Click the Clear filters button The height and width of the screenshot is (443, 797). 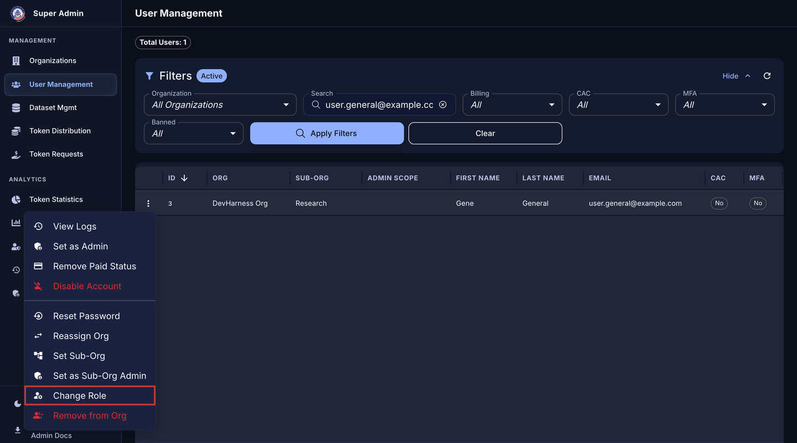pos(485,133)
